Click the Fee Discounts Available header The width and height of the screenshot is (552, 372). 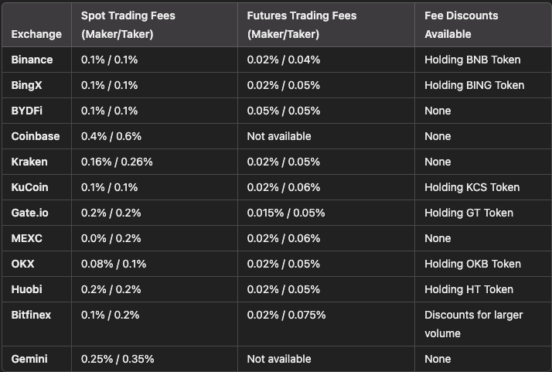click(462, 25)
